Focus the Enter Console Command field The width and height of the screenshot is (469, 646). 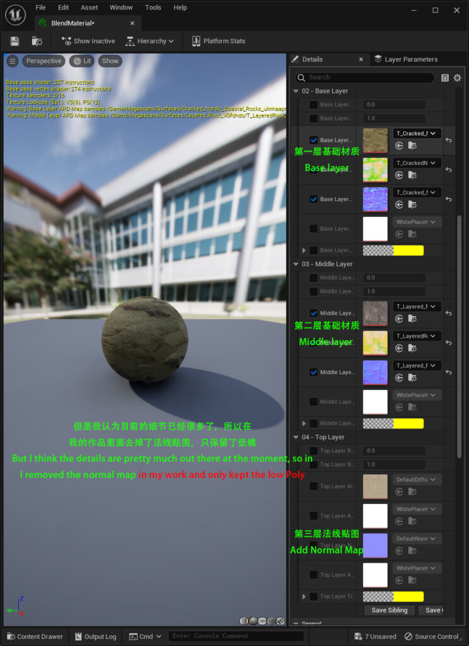click(235, 636)
